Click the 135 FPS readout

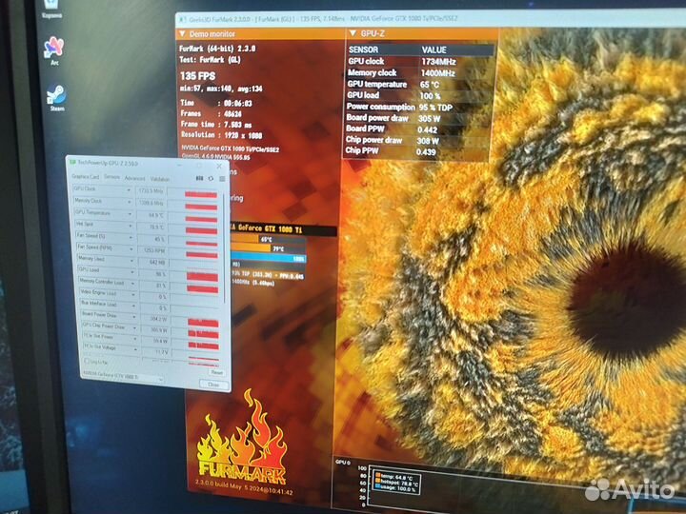pos(198,76)
